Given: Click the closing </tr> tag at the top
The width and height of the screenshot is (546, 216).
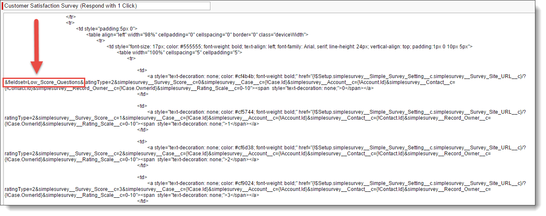Looking at the screenshot, I should coord(71,17).
